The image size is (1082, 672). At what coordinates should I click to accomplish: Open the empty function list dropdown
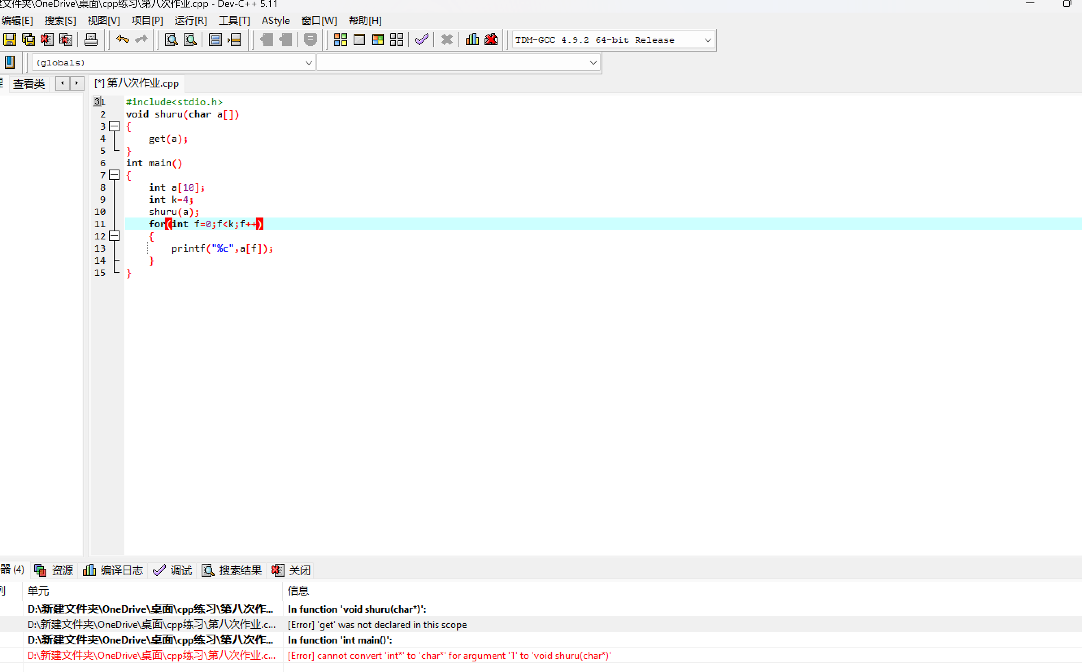[593, 63]
